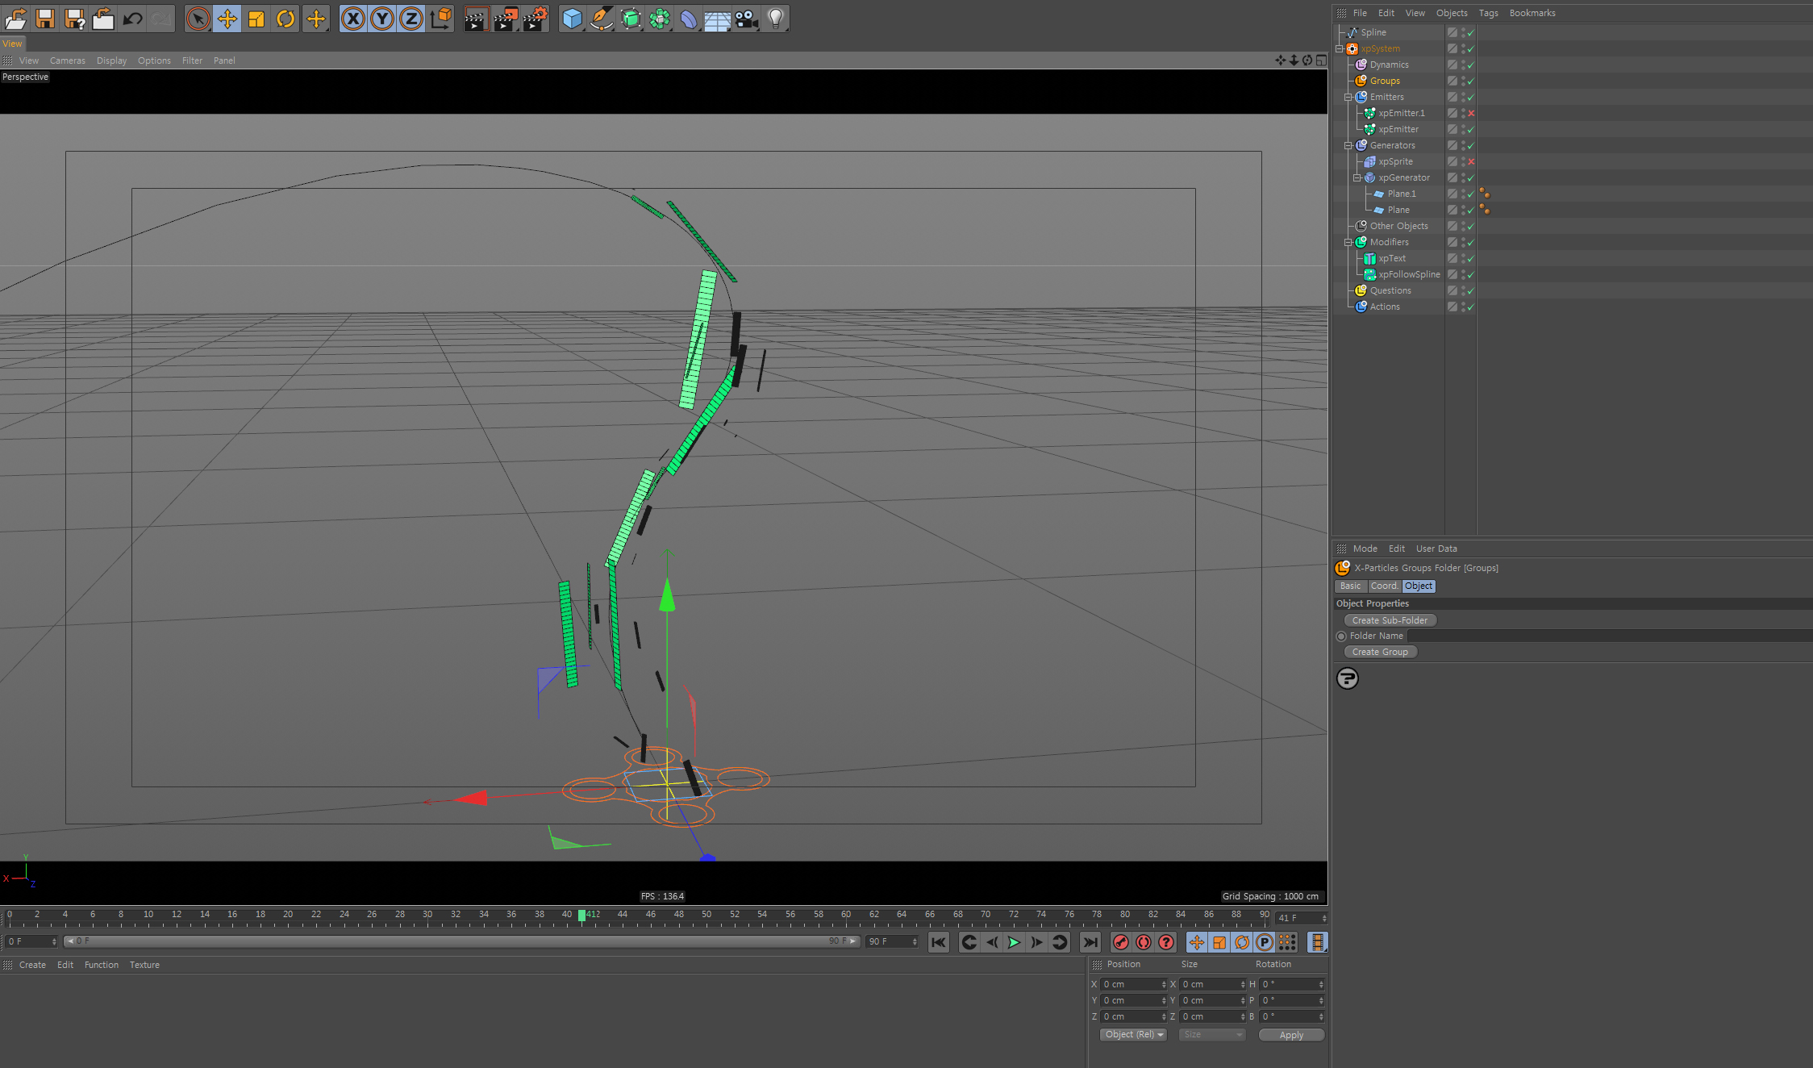The height and width of the screenshot is (1068, 1813).
Task: Toggle viewport maximize icon
Action: coord(1321,60)
